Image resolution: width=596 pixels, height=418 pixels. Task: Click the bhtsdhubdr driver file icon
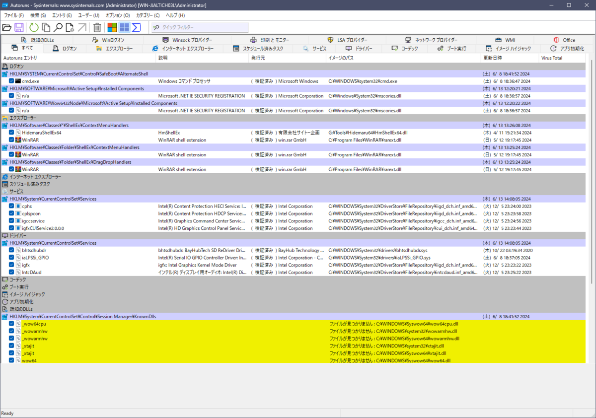pos(18,250)
